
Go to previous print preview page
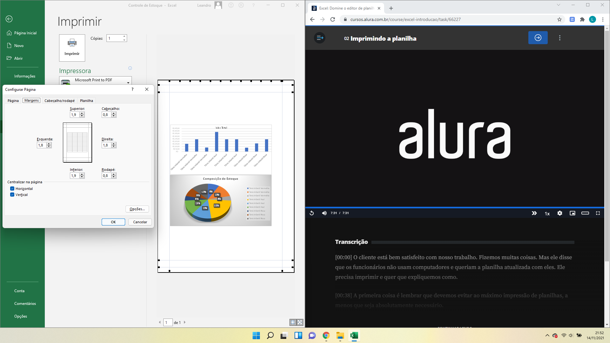[x=160, y=322]
